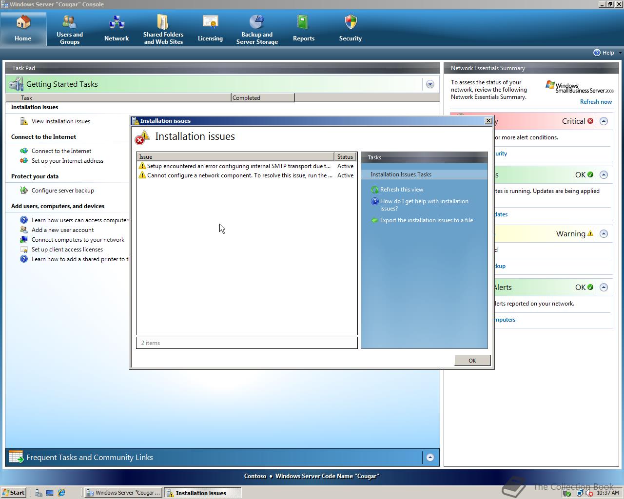This screenshot has width=624, height=499.
Task: Switch to Windows Server Cougar taskbar button
Action: 123,493
